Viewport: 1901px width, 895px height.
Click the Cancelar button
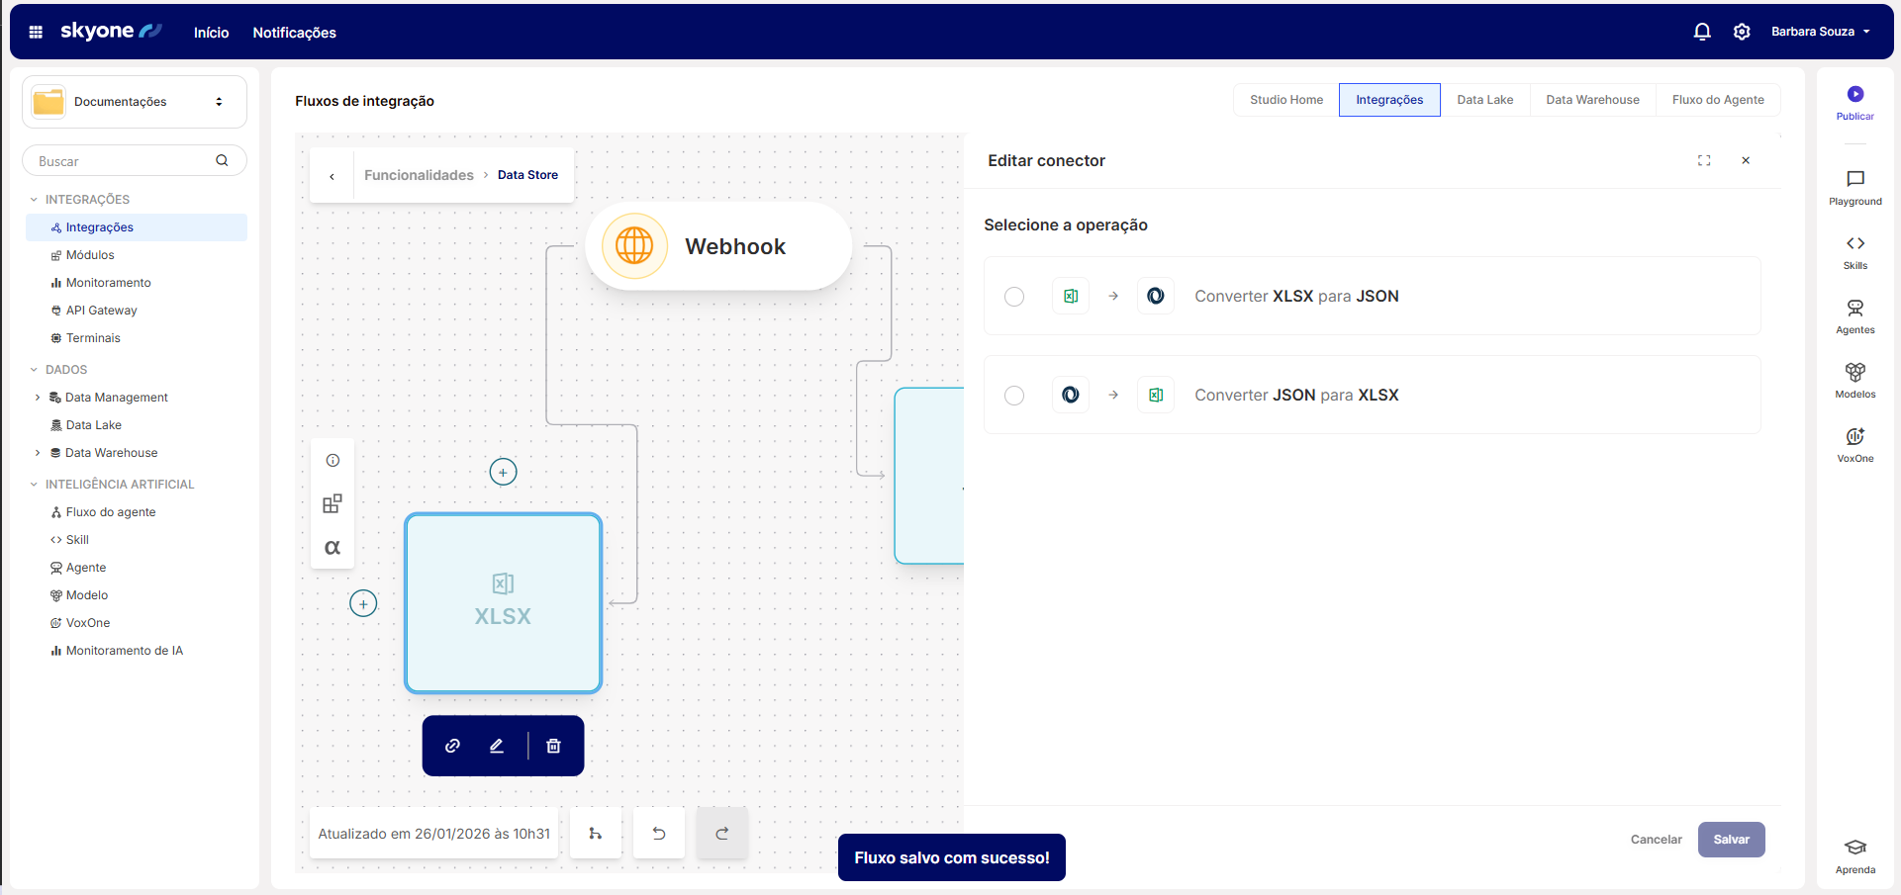click(1656, 840)
